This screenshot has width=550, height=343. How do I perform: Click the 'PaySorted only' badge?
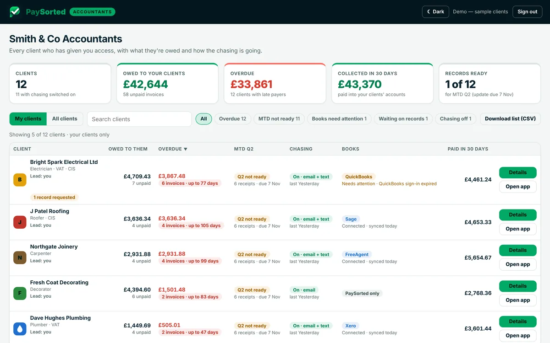click(362, 293)
